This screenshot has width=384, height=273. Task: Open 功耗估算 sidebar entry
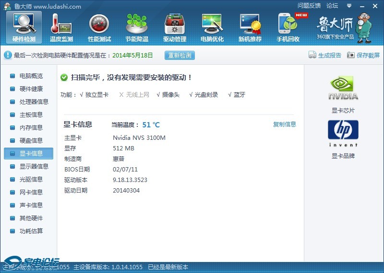(31, 231)
